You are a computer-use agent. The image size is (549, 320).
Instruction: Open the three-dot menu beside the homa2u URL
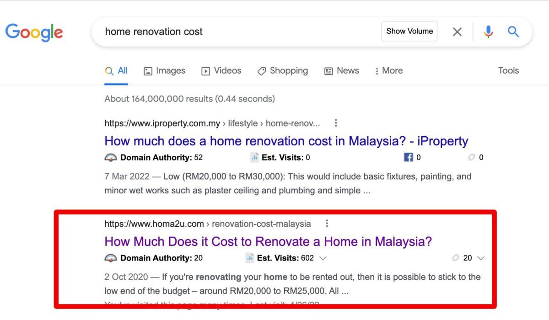coord(327,224)
